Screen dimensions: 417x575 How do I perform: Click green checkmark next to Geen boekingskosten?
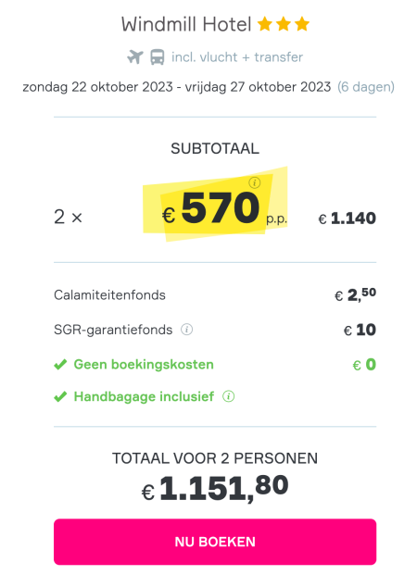[60, 365]
